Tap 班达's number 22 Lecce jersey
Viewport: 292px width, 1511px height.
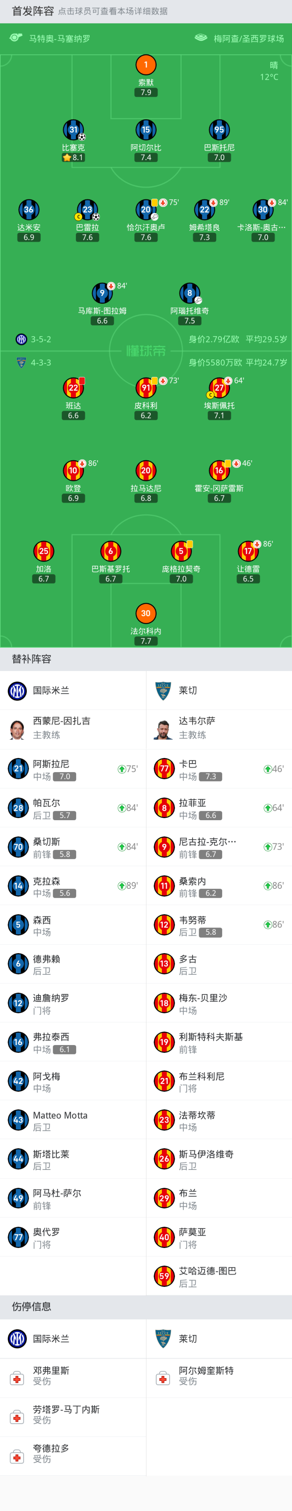pos(73,387)
